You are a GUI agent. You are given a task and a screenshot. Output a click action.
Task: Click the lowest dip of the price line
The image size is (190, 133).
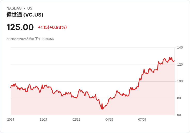click(x=101, y=109)
